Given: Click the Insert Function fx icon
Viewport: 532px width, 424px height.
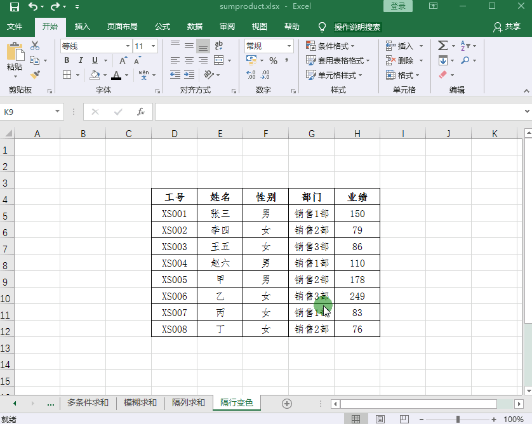Looking at the screenshot, I should pyautogui.click(x=141, y=112).
